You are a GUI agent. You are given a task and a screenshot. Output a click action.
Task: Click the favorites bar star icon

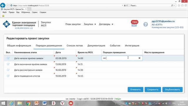pyautogui.click(x=3, y=16)
